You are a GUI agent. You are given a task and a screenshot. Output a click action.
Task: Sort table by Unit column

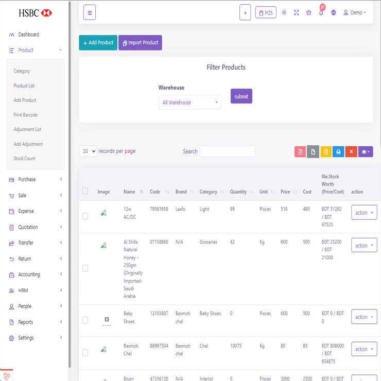267,192
